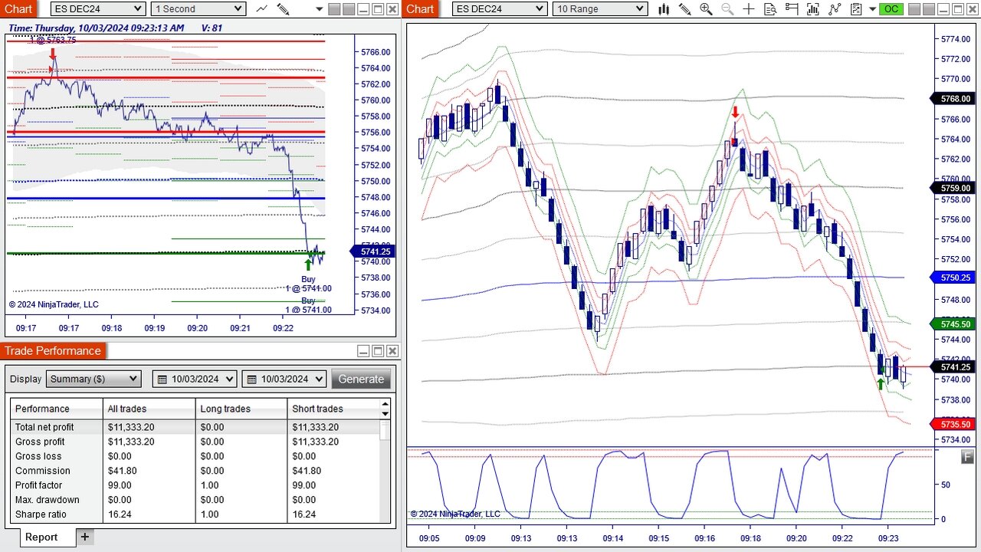The image size is (981, 552).
Task: Toggle chart trader icon in right chart
Action: coord(792,9)
